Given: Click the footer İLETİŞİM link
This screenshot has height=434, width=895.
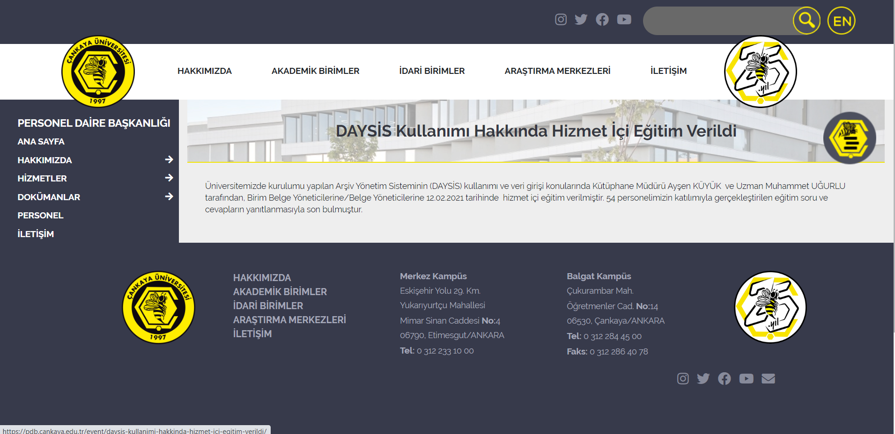Looking at the screenshot, I should point(252,334).
